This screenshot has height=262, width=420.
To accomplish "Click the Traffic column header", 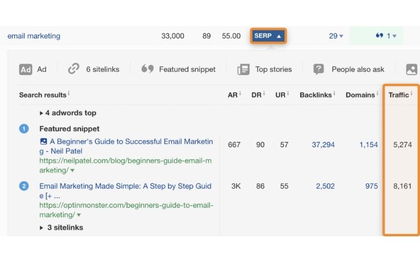I will [x=398, y=95].
